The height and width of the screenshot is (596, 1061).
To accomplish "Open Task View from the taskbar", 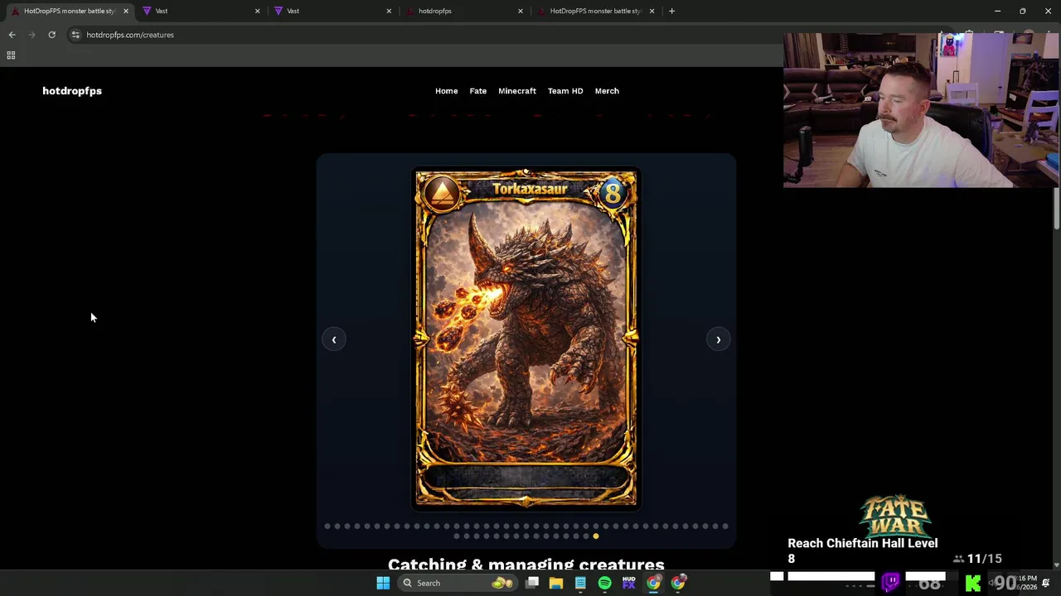I will [x=532, y=583].
